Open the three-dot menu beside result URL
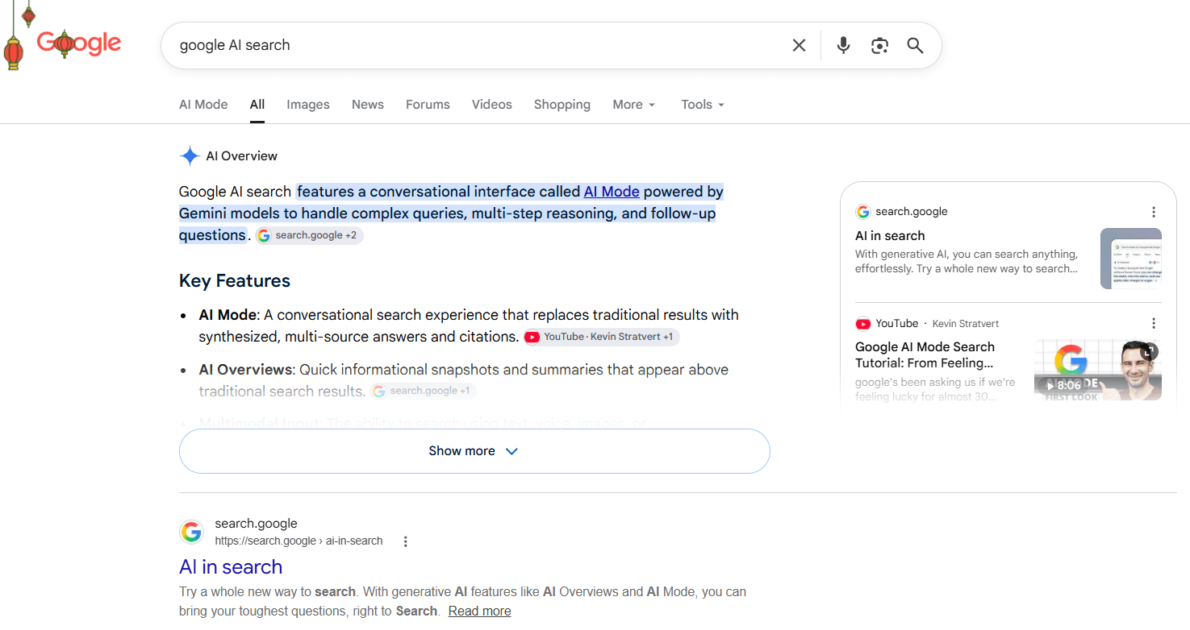Image resolution: width=1190 pixels, height=630 pixels. coord(406,541)
